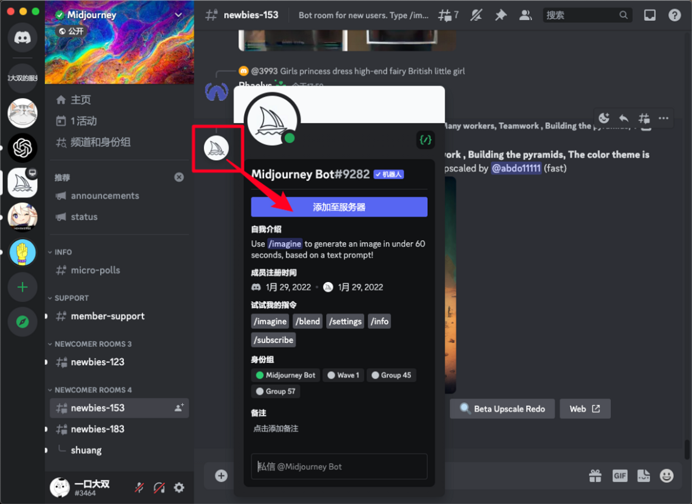Toggle microphone mute at bottom left
This screenshot has width=692, height=504.
pos(139,488)
